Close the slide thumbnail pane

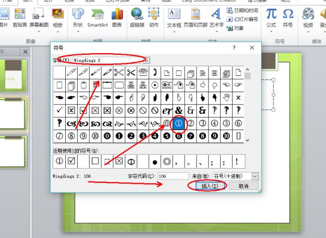(26, 52)
